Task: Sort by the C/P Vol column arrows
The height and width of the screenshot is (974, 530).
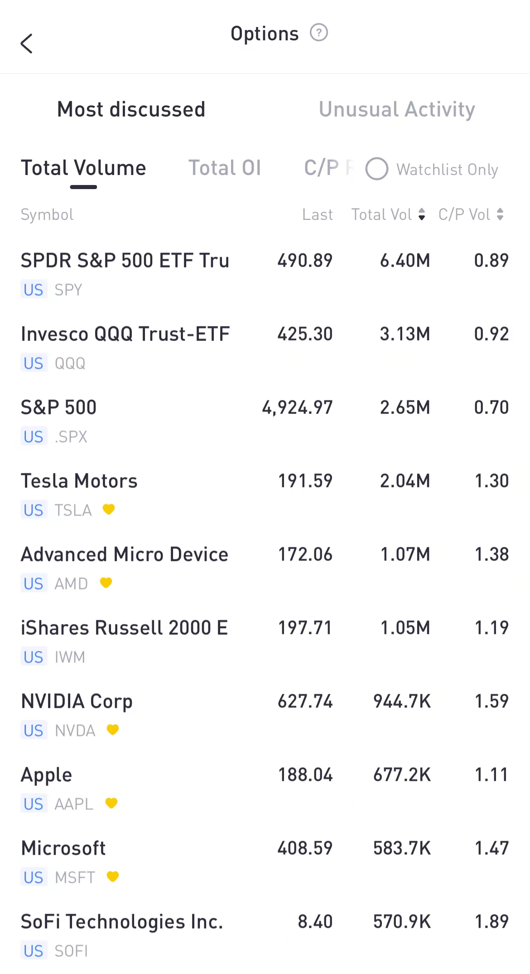Action: (x=500, y=214)
